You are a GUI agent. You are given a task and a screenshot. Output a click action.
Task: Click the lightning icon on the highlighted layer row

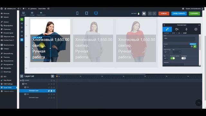pyautogui.click(x=54, y=91)
